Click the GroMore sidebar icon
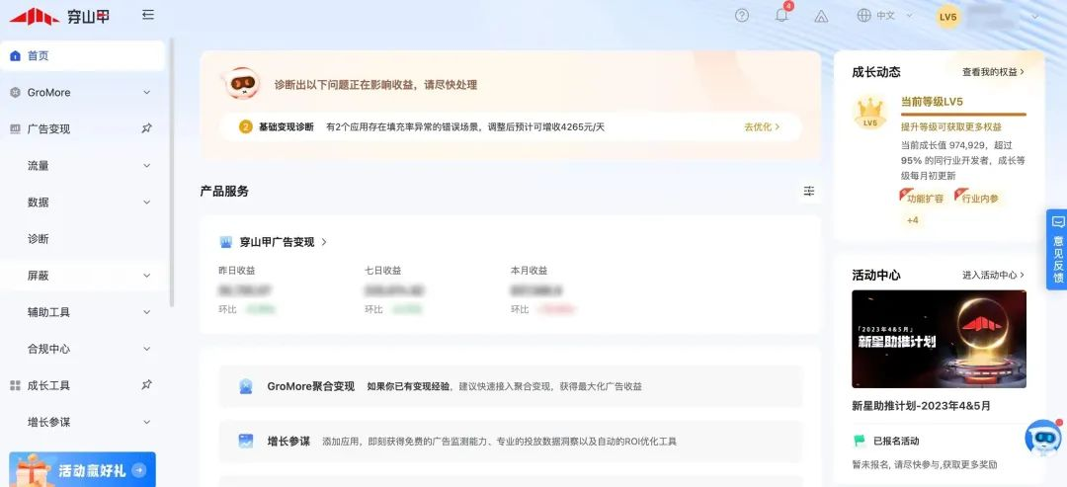Image resolution: width=1067 pixels, height=487 pixels. coord(15,93)
